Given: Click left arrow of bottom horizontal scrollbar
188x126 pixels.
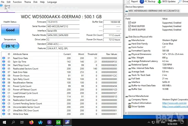Looking at the screenshot, I should pos(126,113).
